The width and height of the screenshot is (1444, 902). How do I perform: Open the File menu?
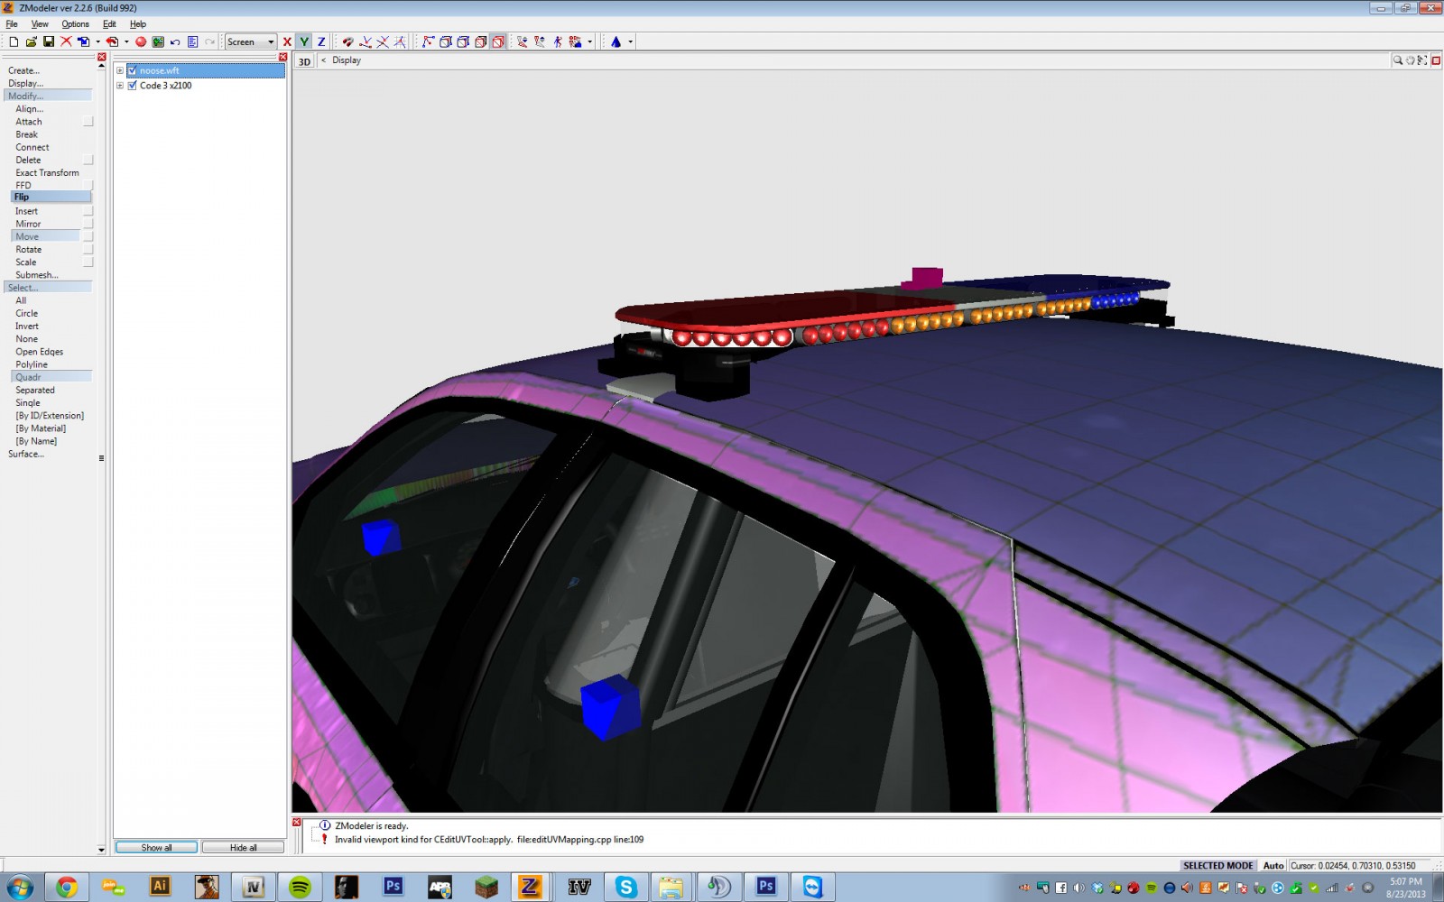12,24
